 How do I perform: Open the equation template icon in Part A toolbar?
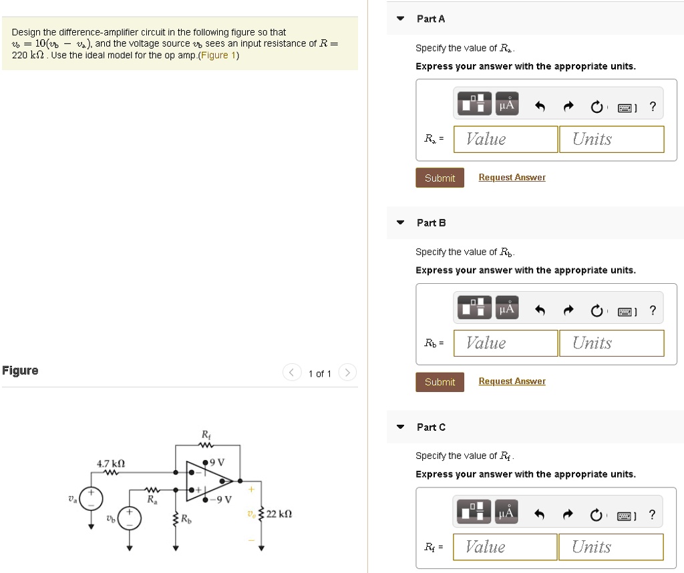point(474,104)
